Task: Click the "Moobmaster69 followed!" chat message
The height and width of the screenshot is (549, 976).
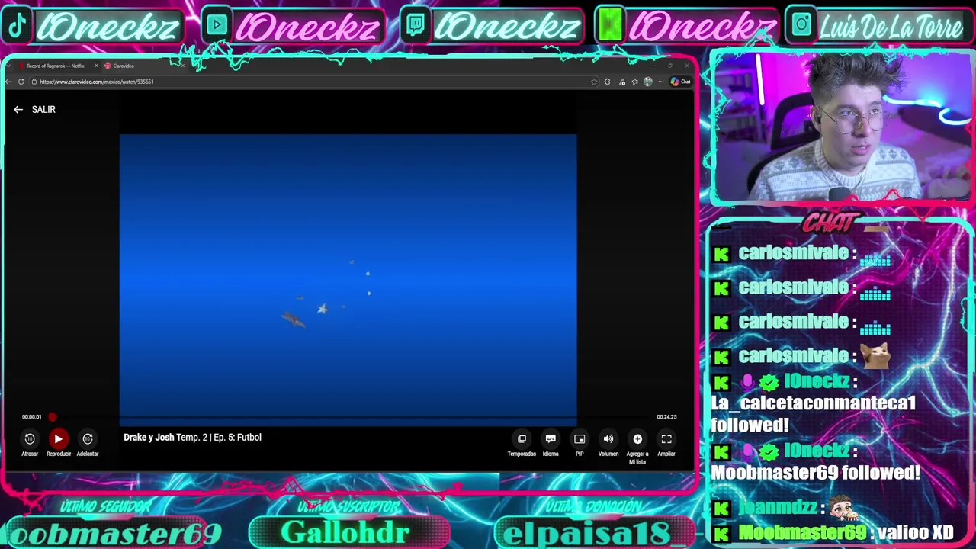Action: pos(815,473)
